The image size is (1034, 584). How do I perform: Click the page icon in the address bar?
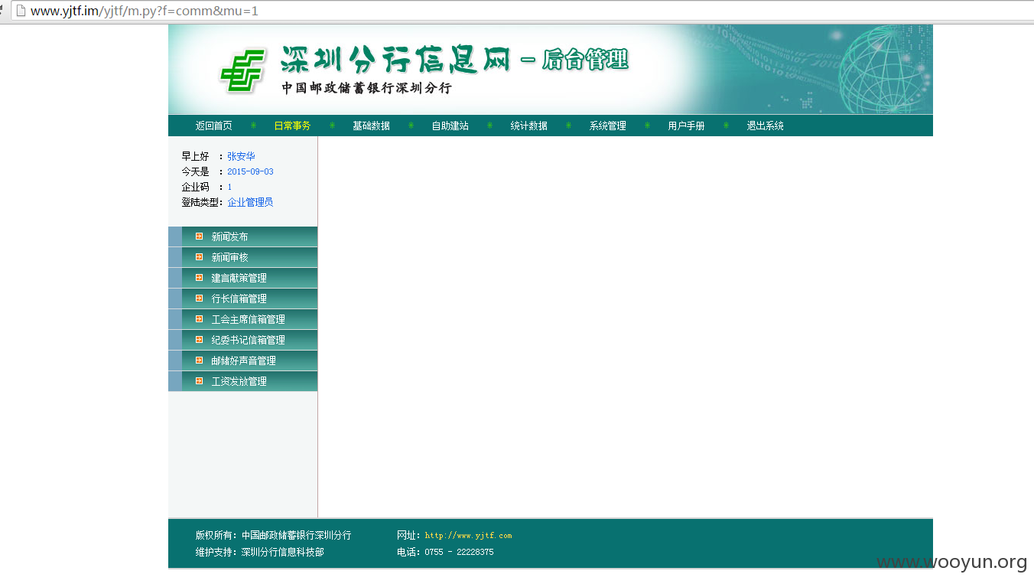(21, 11)
